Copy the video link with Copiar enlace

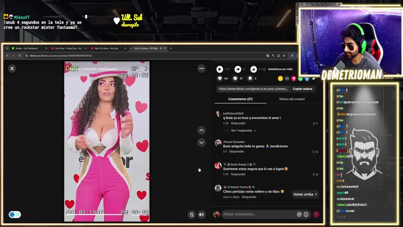click(302, 89)
